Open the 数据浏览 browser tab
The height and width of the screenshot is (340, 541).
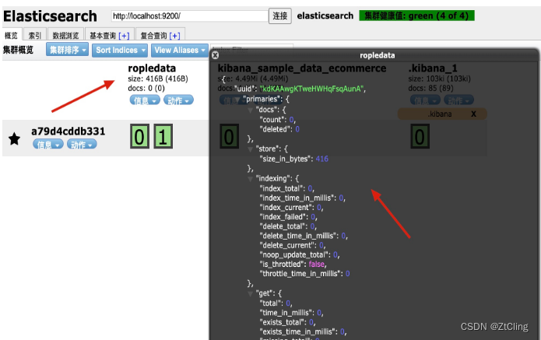(x=65, y=35)
